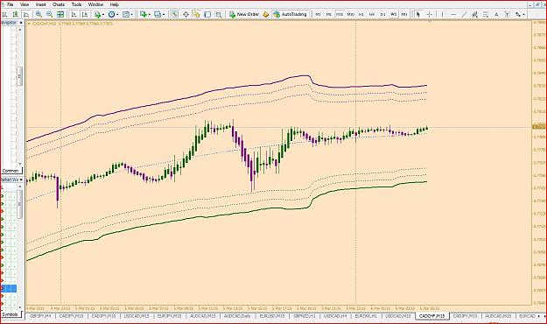
Task: Select the equidistant channel tool
Action: [474, 14]
